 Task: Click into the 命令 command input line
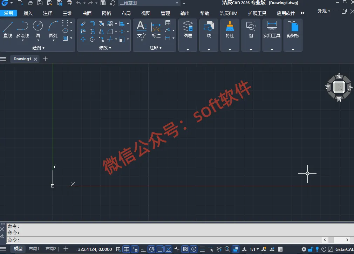tap(165, 240)
